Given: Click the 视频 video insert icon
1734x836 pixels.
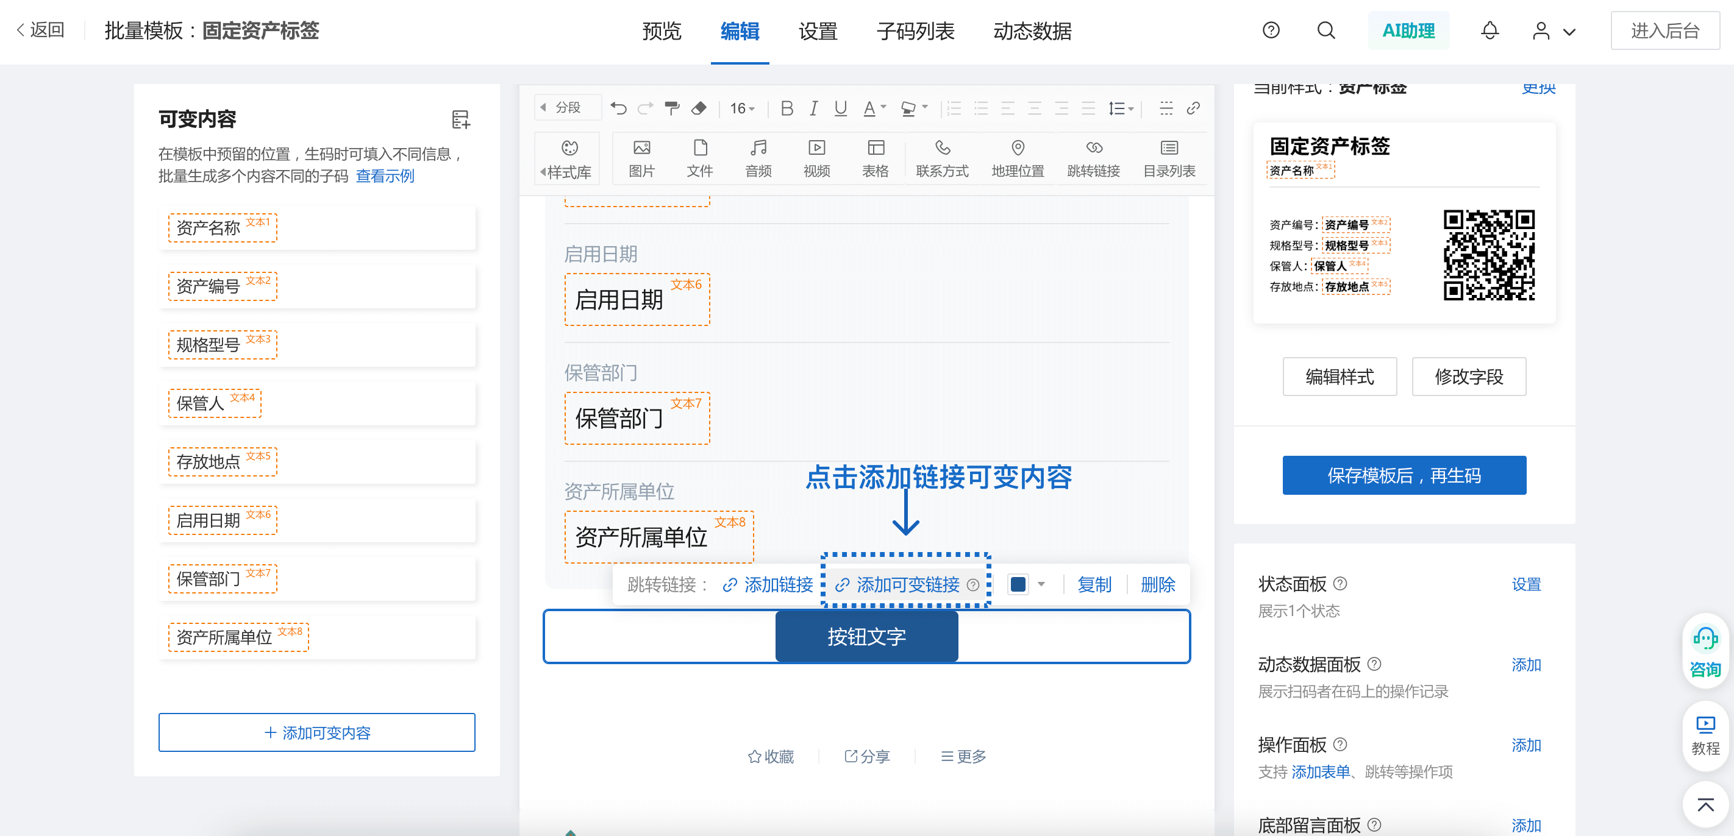Looking at the screenshot, I should (816, 157).
